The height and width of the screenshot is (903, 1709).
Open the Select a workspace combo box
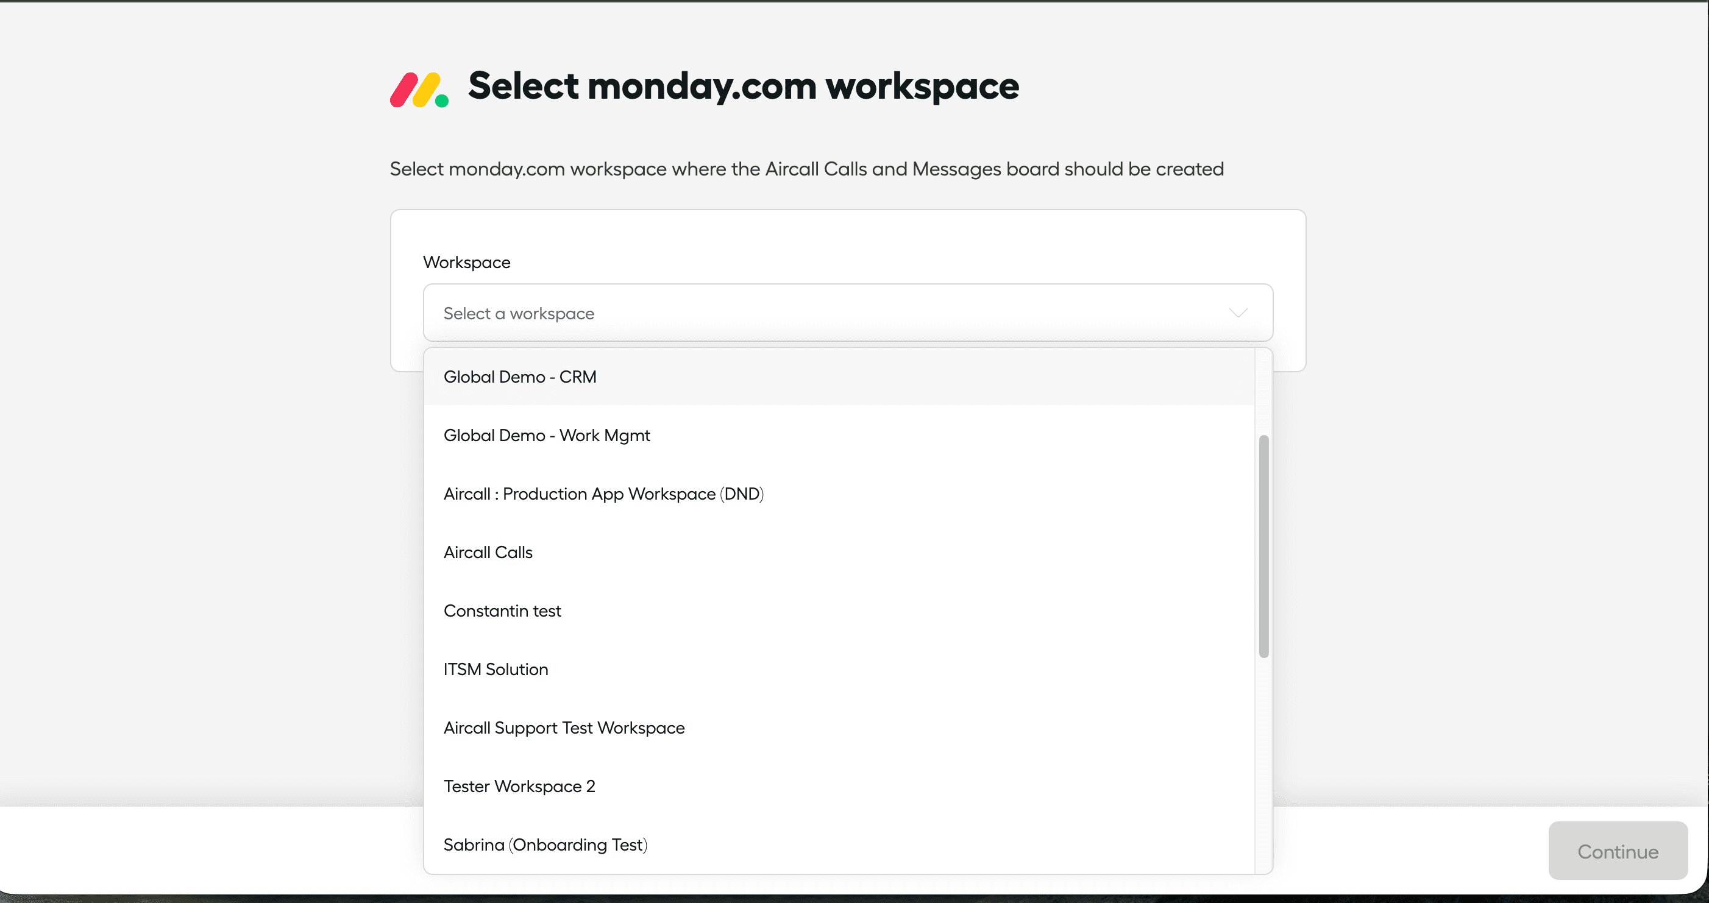coord(848,313)
